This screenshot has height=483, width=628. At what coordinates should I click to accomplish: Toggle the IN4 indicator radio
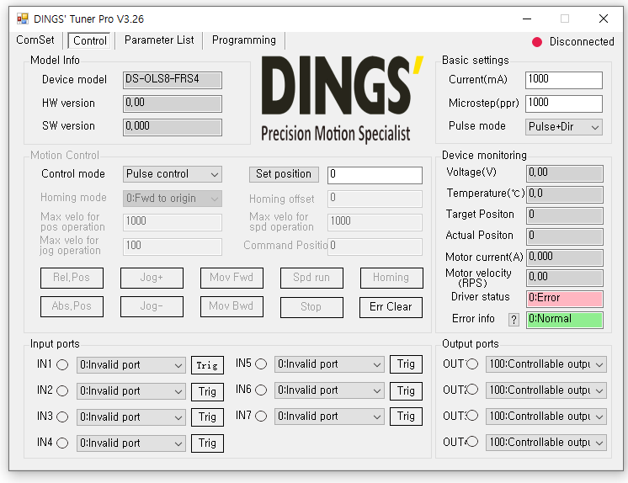point(62,443)
